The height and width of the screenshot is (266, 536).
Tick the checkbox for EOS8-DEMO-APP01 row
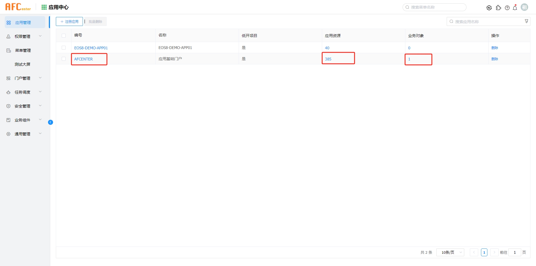point(64,48)
